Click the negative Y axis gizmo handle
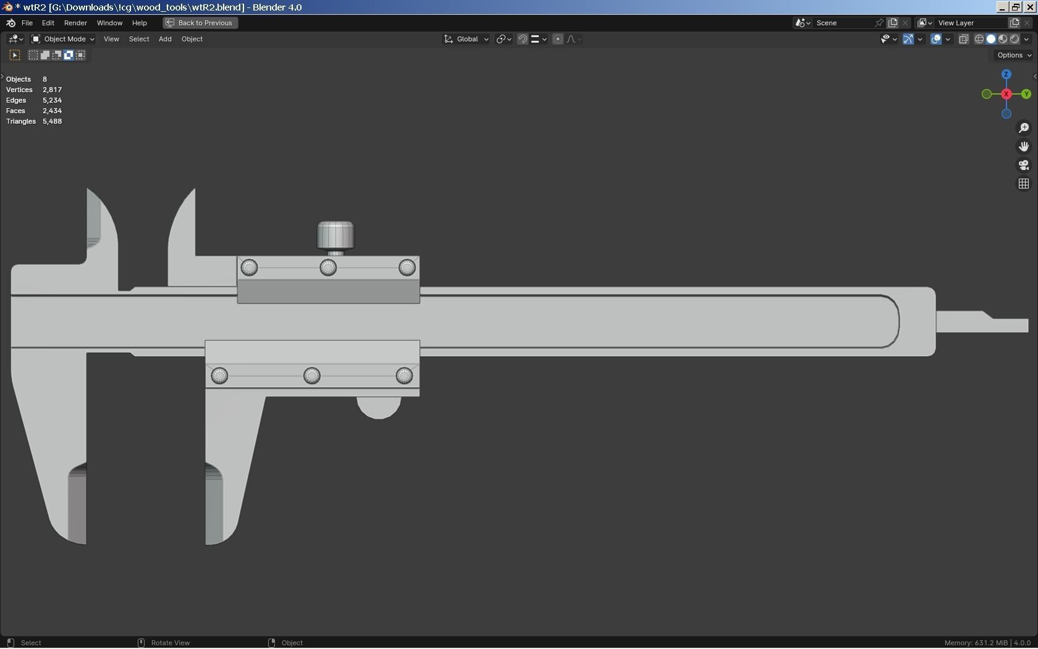 coord(986,94)
